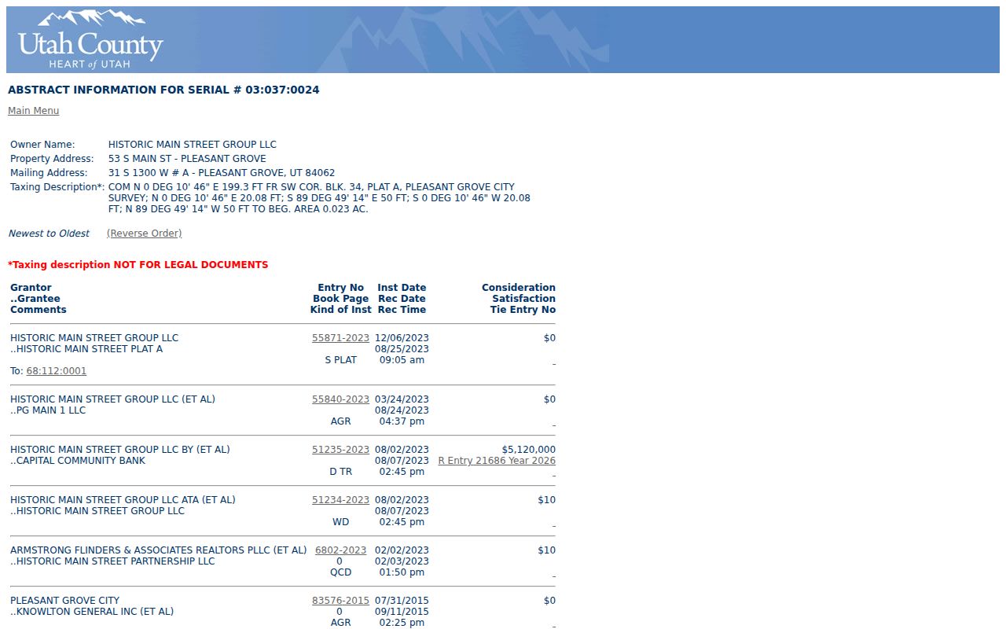This screenshot has height=629, width=1006.
Task: Click the S PLAT instrument kind
Action: [340, 360]
